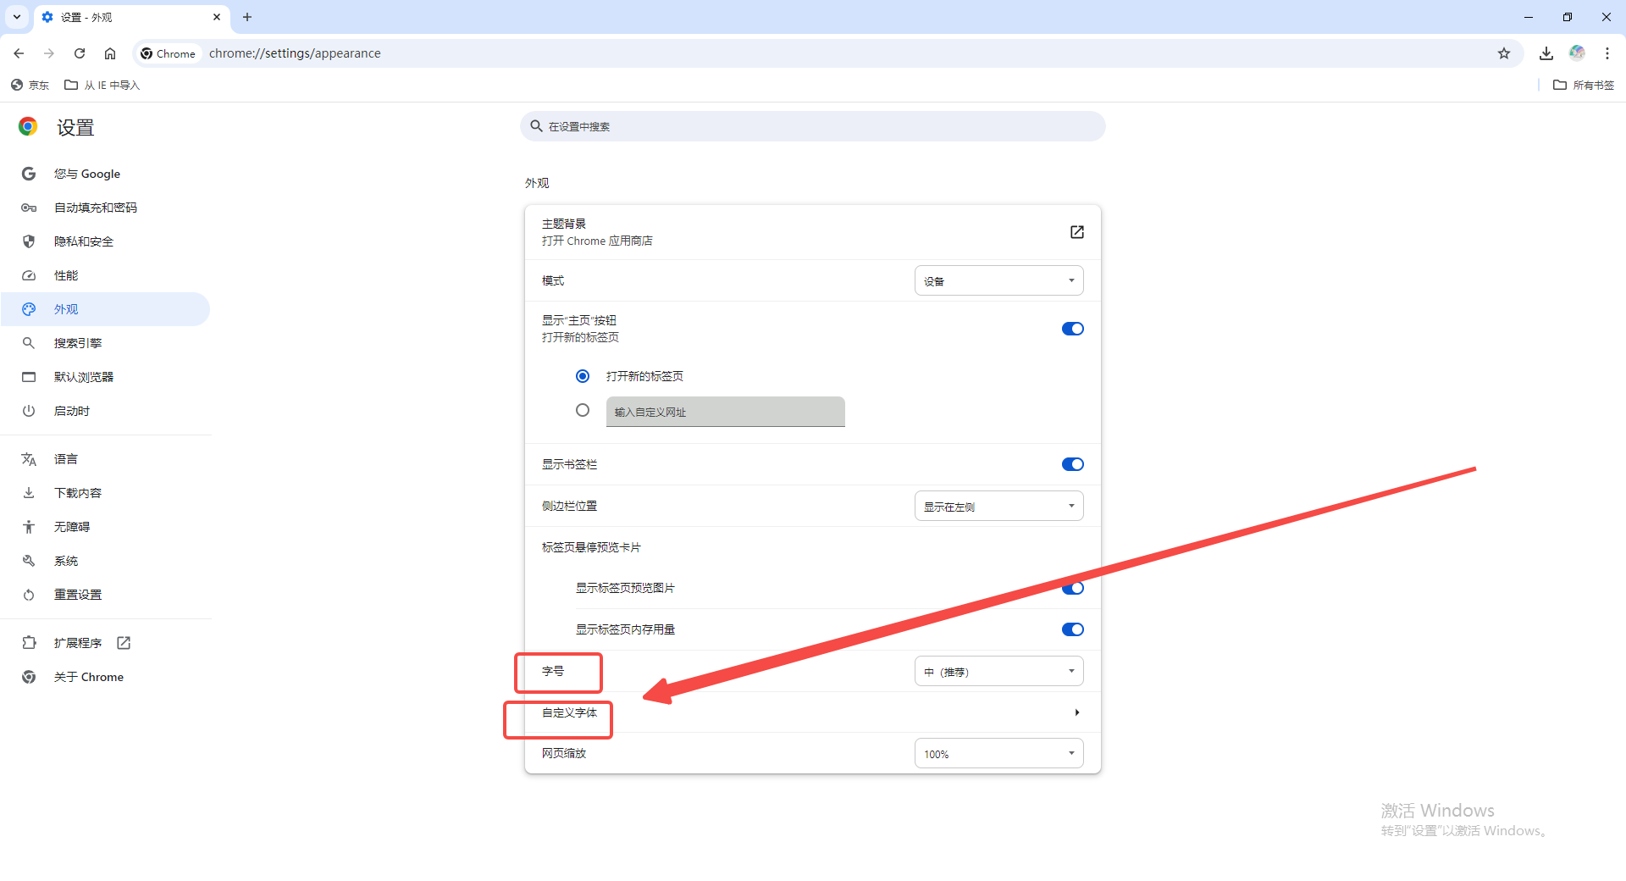Click external link icon beside 扩展程序
1626x881 pixels.
tap(124, 643)
